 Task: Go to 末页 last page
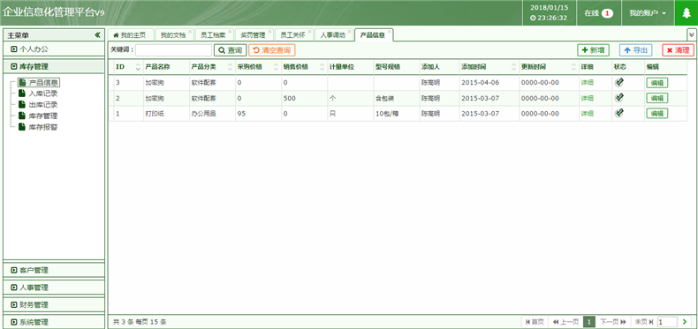point(644,321)
